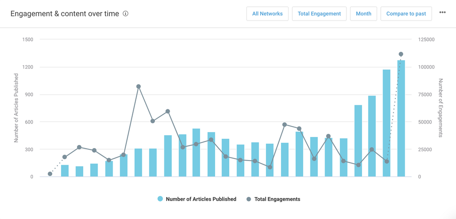Click the leftmost blue bar in the chart
This screenshot has width=456, height=219.
(65, 171)
